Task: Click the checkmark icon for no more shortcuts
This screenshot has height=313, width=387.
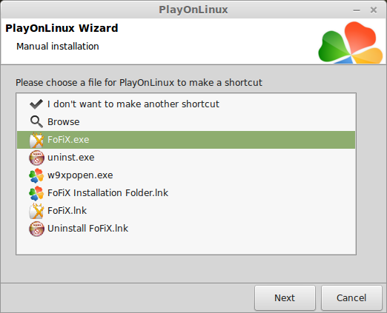Action: tap(36, 104)
